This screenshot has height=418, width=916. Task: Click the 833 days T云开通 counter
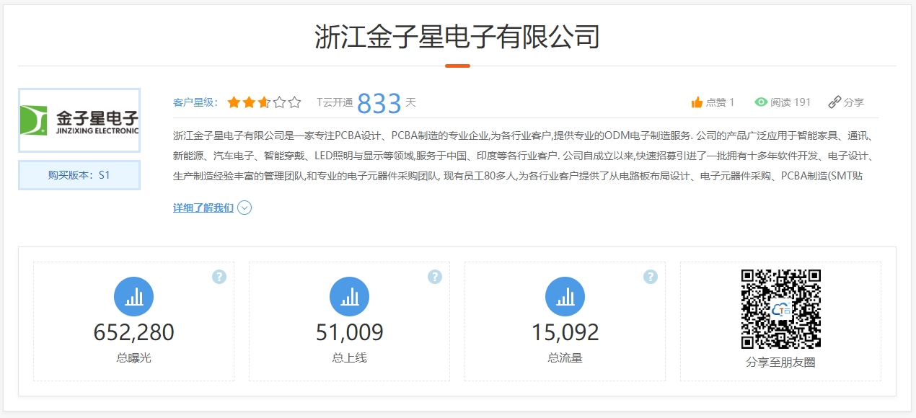pyautogui.click(x=379, y=103)
